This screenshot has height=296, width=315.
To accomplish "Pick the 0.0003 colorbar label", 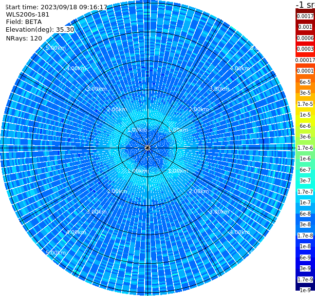I will (305, 49).
